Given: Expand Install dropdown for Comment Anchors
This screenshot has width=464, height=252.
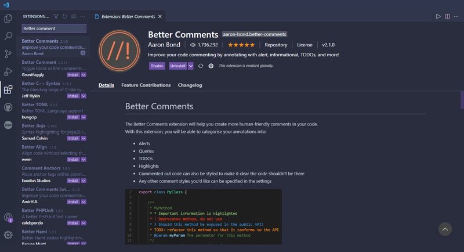Looking at the screenshot, I should 84,181.
